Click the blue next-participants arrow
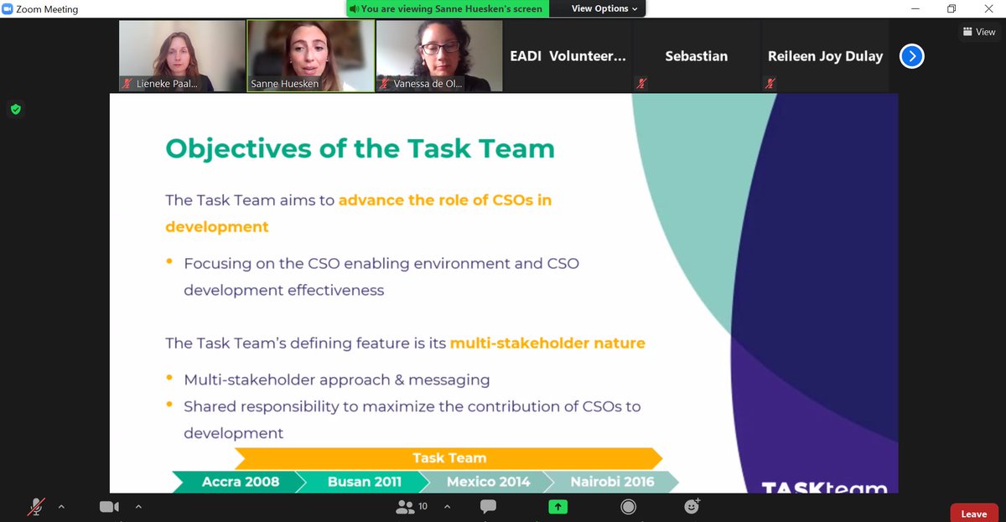 (911, 56)
